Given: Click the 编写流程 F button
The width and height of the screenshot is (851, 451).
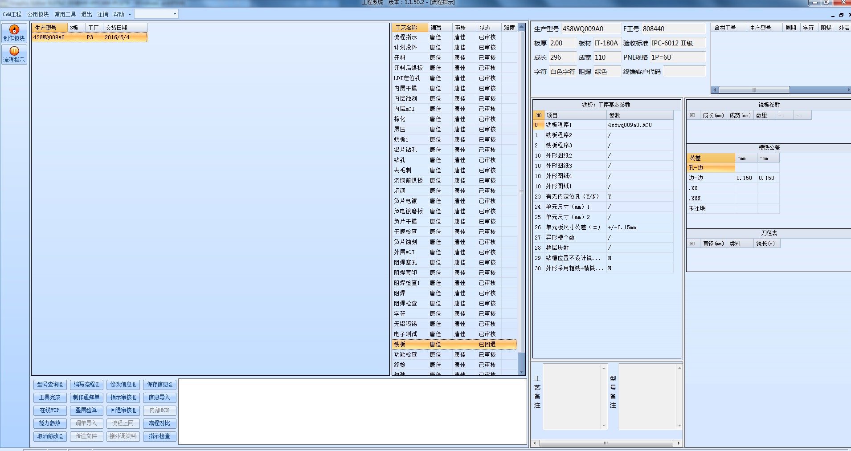Looking at the screenshot, I should point(86,385).
